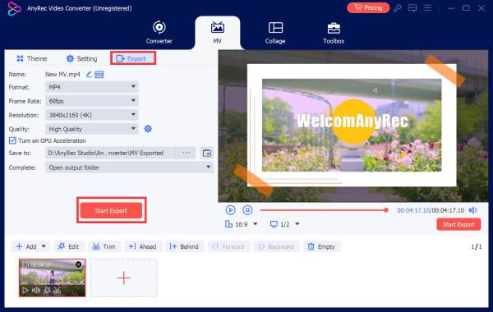Click the Backward button
493x312 pixels.
click(x=276, y=246)
